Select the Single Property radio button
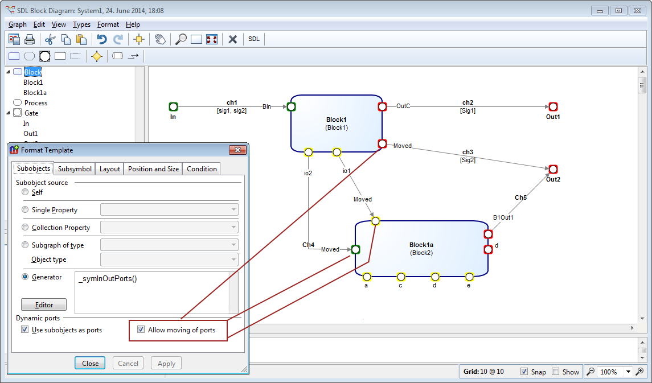The width and height of the screenshot is (652, 383). (x=25, y=210)
